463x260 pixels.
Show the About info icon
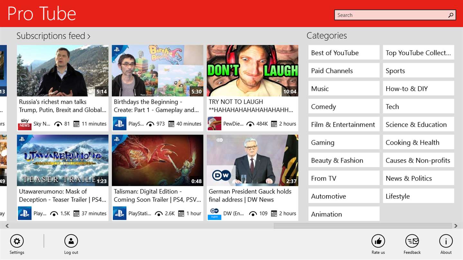(446, 241)
